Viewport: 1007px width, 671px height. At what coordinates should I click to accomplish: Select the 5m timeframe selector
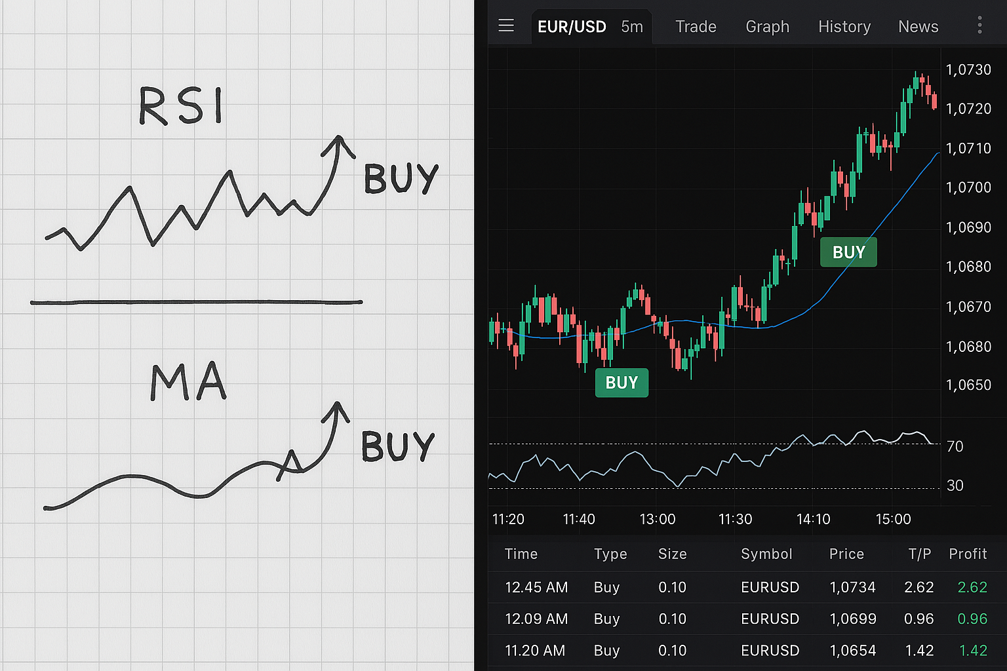tap(631, 26)
